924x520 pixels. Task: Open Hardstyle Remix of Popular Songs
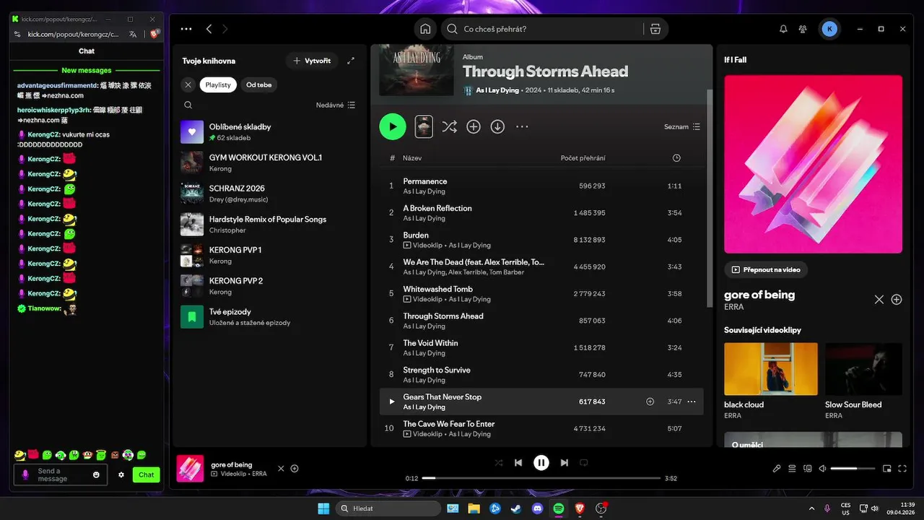(269, 225)
